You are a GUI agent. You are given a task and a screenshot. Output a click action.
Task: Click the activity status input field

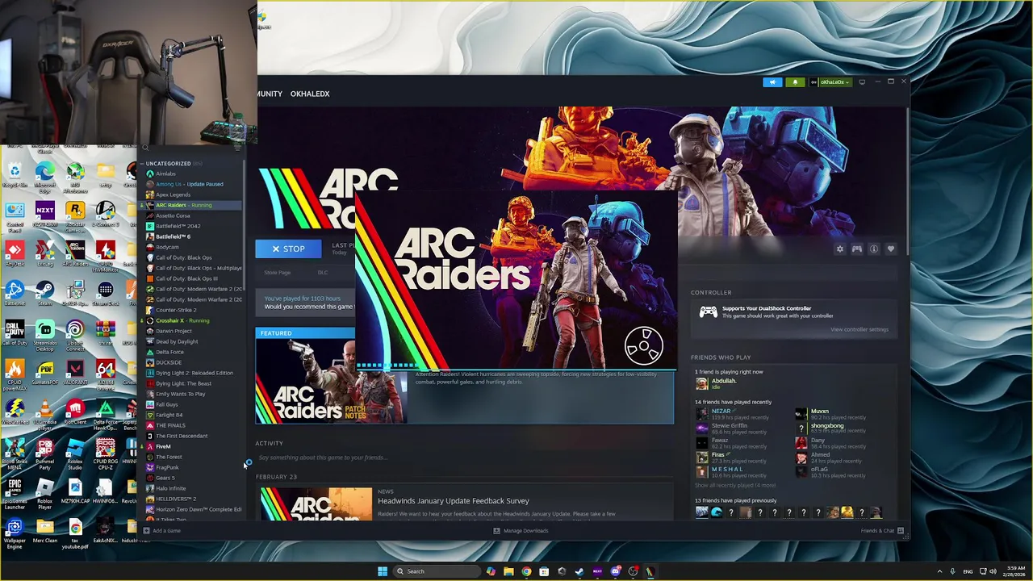[x=464, y=458]
